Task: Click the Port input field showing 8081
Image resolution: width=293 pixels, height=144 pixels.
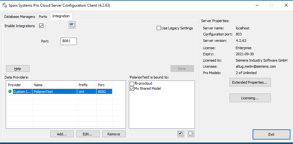Action: (x=69, y=41)
